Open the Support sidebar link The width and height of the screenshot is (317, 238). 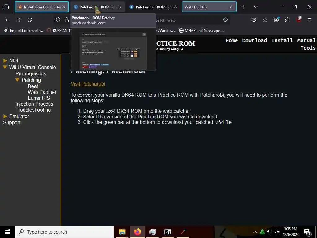click(x=12, y=122)
